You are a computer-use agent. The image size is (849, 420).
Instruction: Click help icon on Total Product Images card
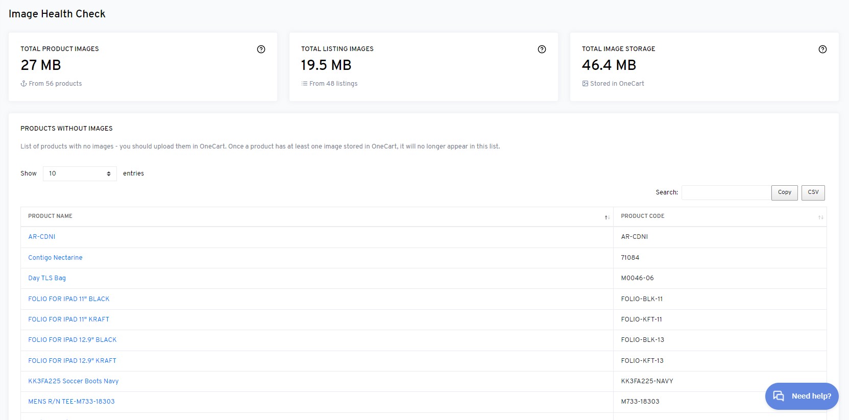261,50
